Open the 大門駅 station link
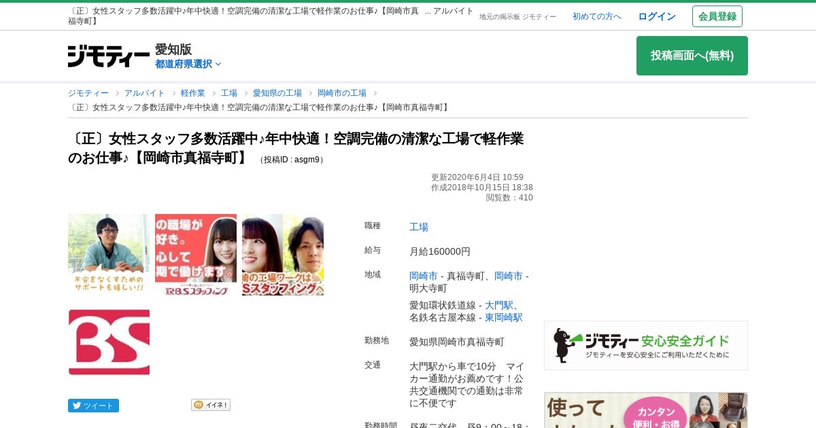 [499, 305]
